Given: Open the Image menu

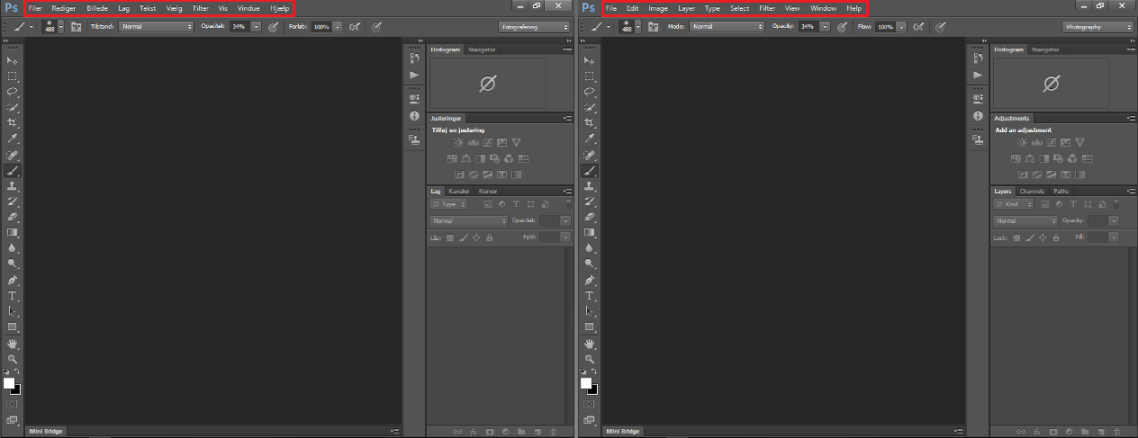Looking at the screenshot, I should tap(658, 8).
